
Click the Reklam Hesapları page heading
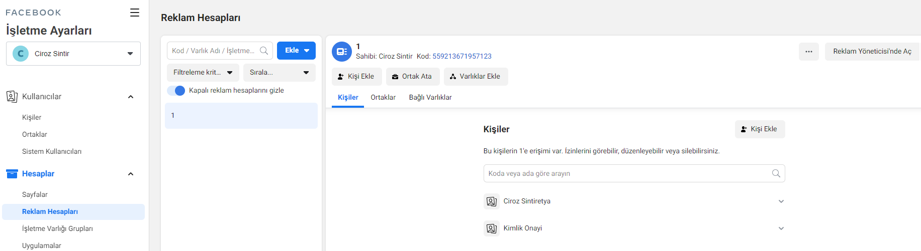tap(201, 18)
